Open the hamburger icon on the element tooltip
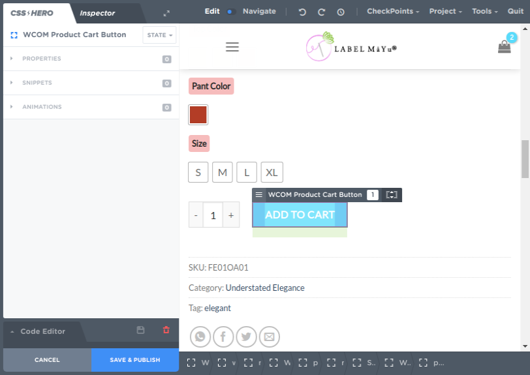The width and height of the screenshot is (530, 375). tap(259, 195)
